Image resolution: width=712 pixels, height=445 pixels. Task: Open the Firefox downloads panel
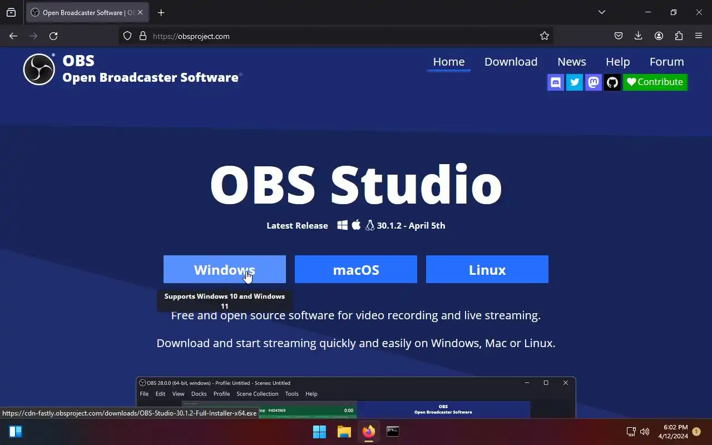(x=638, y=36)
